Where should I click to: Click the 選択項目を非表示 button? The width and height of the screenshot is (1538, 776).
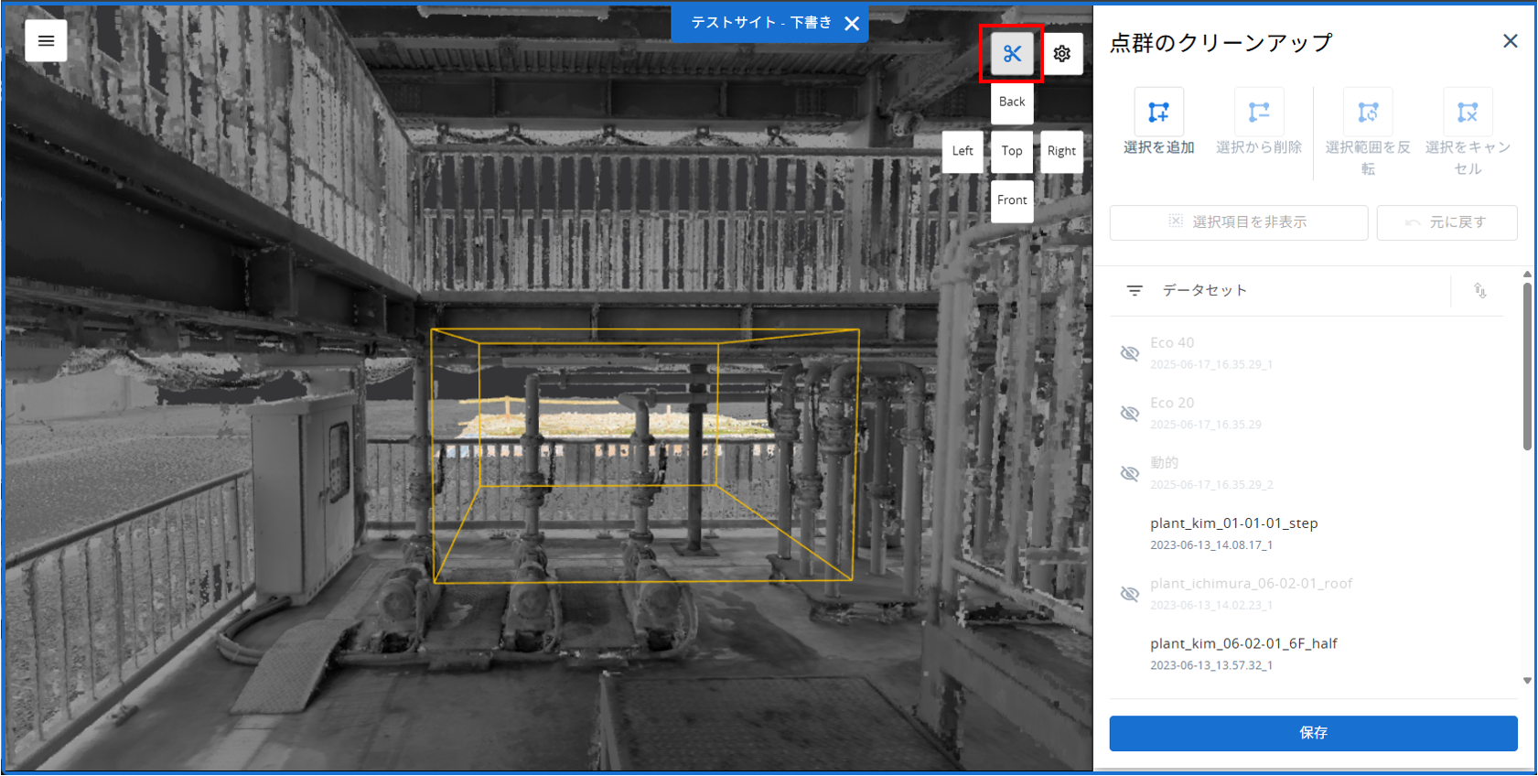pyautogui.click(x=1239, y=222)
